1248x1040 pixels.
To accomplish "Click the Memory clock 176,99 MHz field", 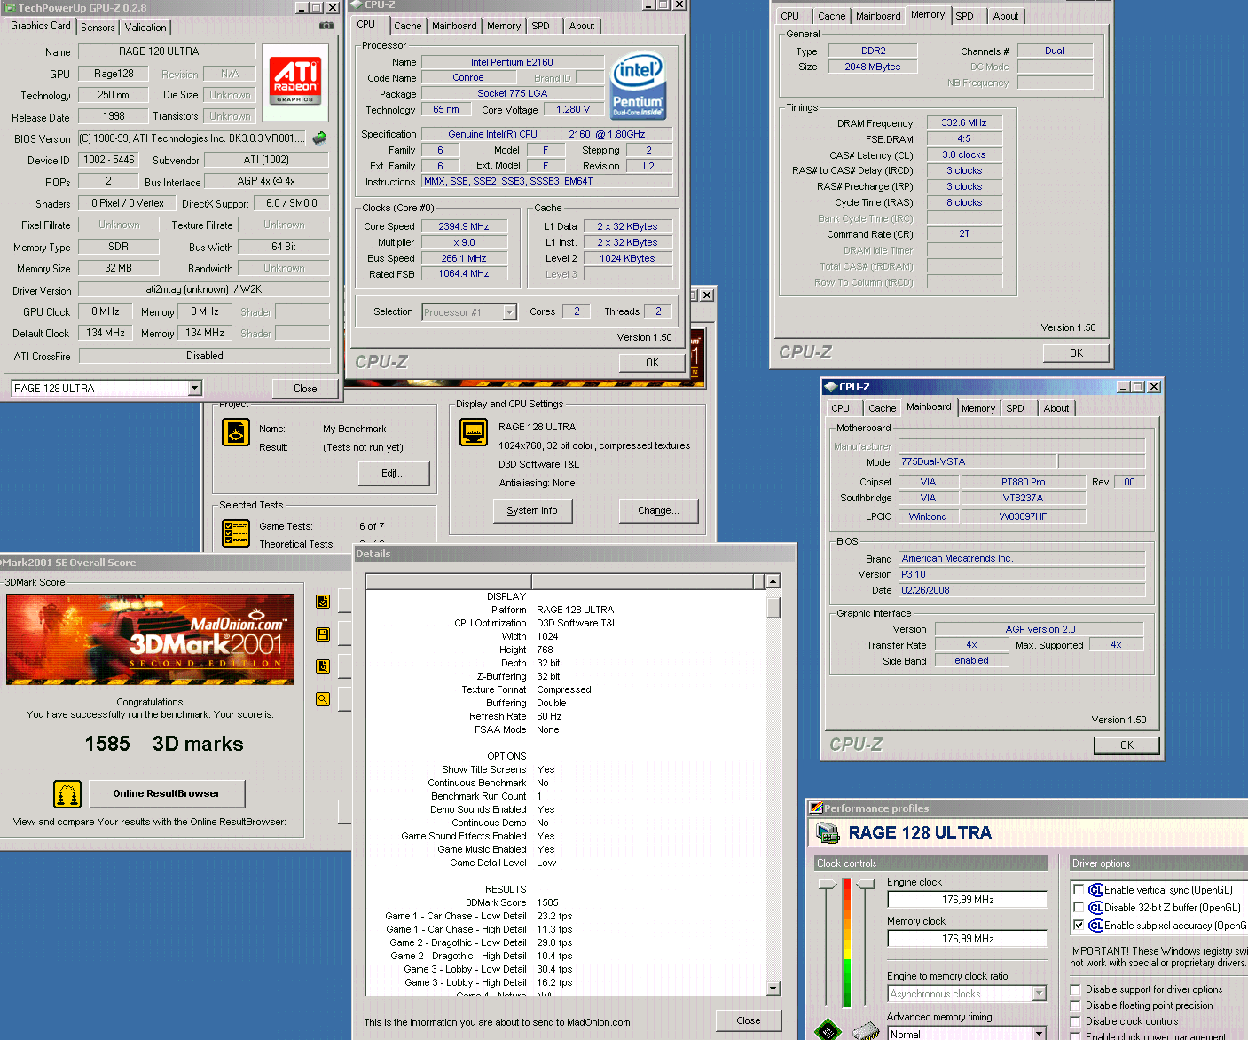I will (x=968, y=939).
